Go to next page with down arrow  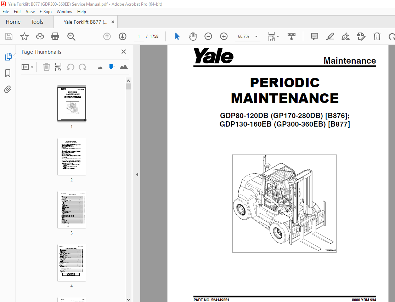(x=123, y=36)
